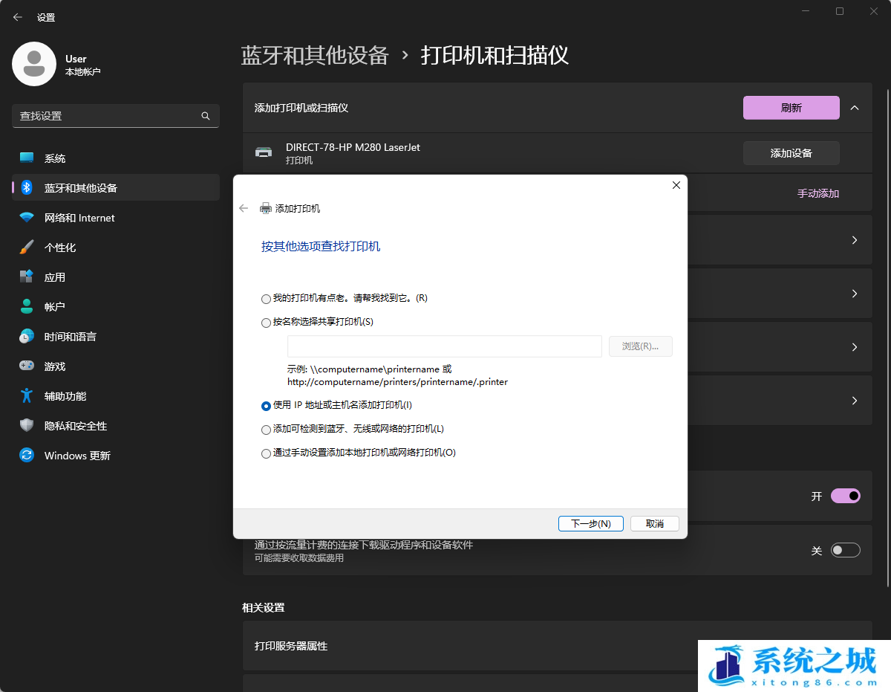891x692 pixels.
Task: Open Gaming settings category
Action: click(116, 366)
